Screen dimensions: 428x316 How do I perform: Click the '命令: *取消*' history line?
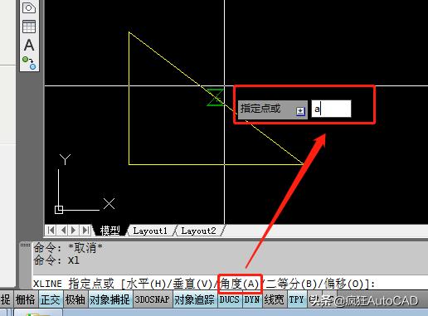(68, 248)
